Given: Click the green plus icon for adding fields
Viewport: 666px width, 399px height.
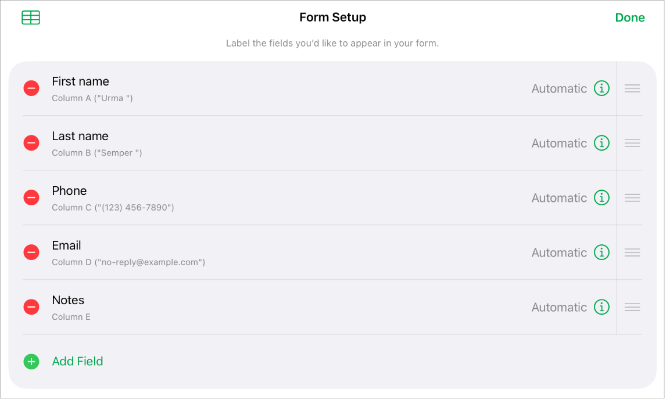Looking at the screenshot, I should [31, 361].
